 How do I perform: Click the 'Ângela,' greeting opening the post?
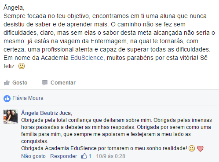point(14,7)
